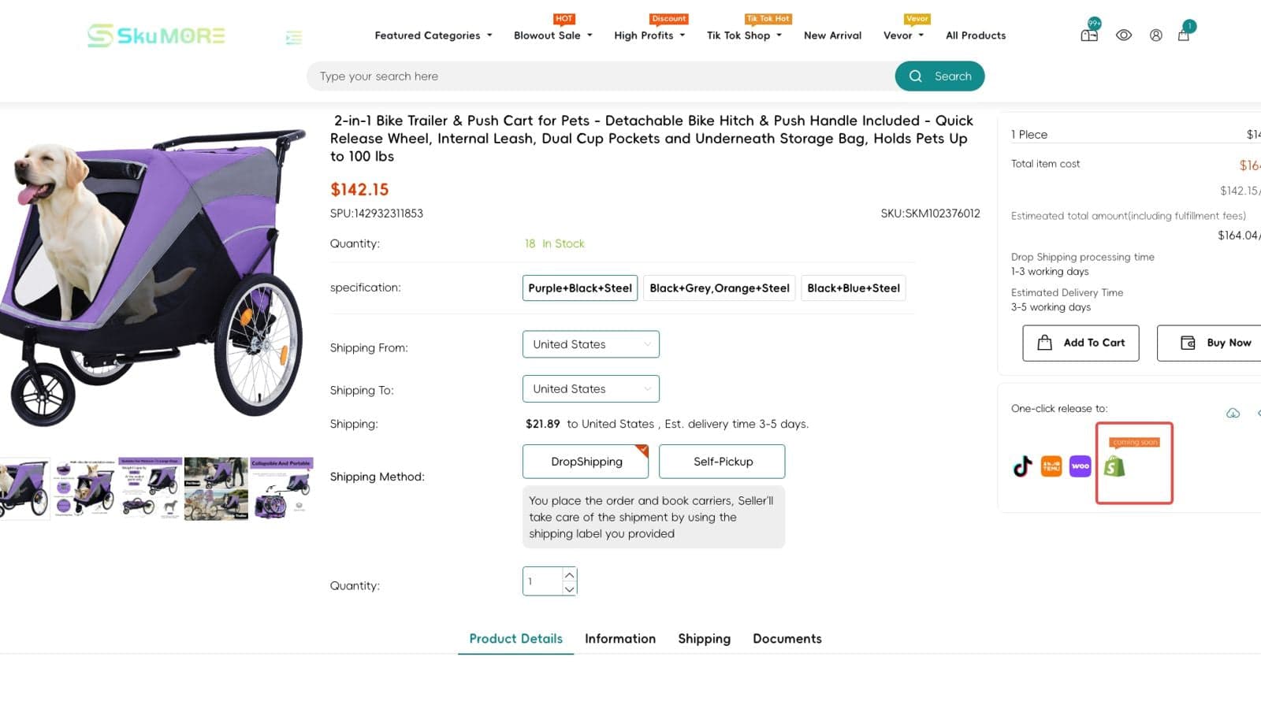The height and width of the screenshot is (709, 1261).
Task: Click the Shopify release icon
Action: 1114,466
